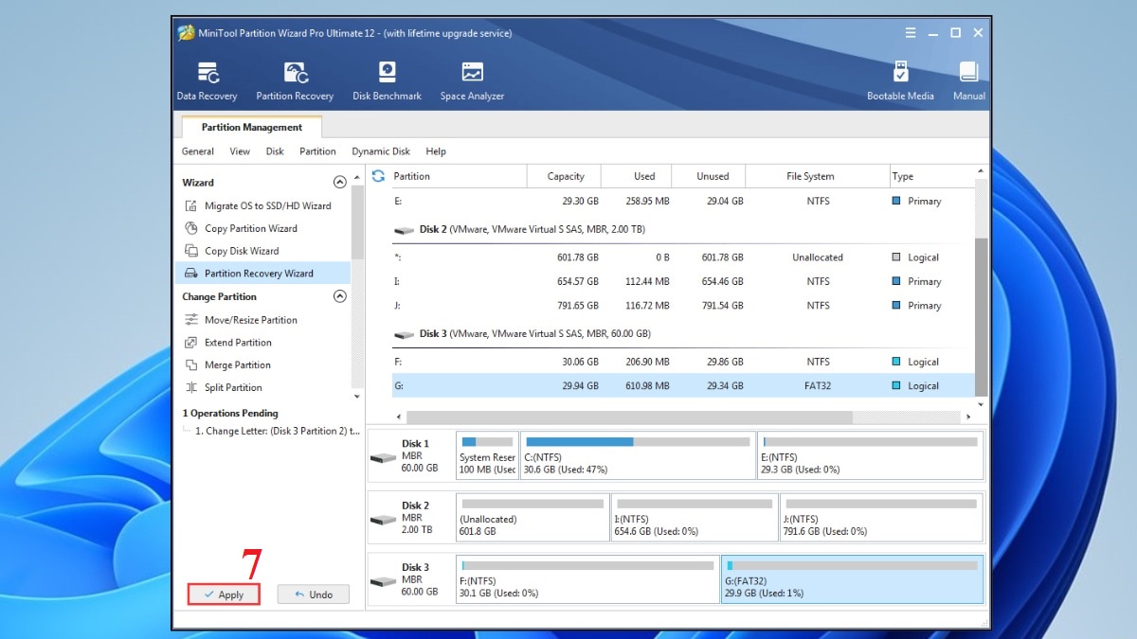Open the Bootable Media creator
The width and height of the screenshot is (1137, 639).
pyautogui.click(x=899, y=80)
